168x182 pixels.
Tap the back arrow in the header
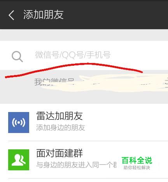click(11, 15)
